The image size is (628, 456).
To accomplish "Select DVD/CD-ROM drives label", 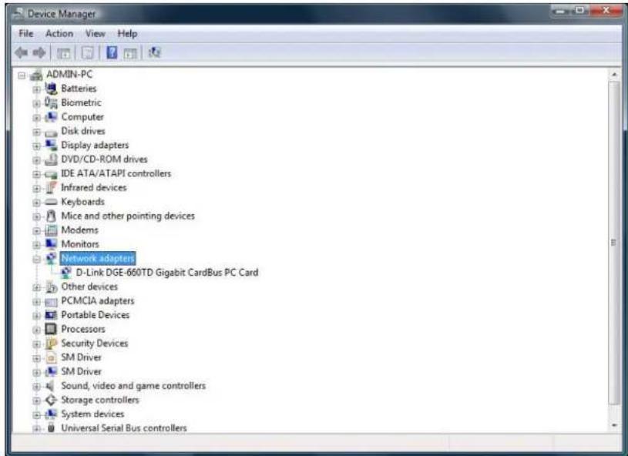I will pos(104,159).
